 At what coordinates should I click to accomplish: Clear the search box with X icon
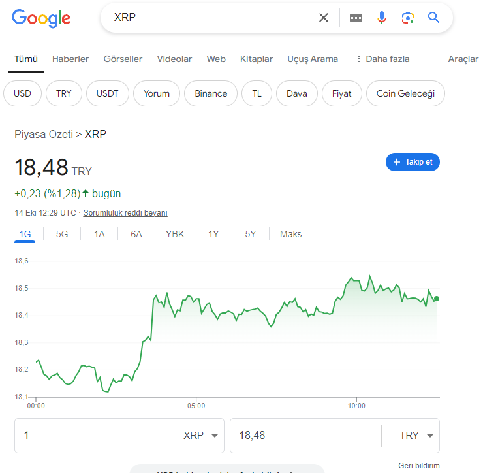[324, 18]
